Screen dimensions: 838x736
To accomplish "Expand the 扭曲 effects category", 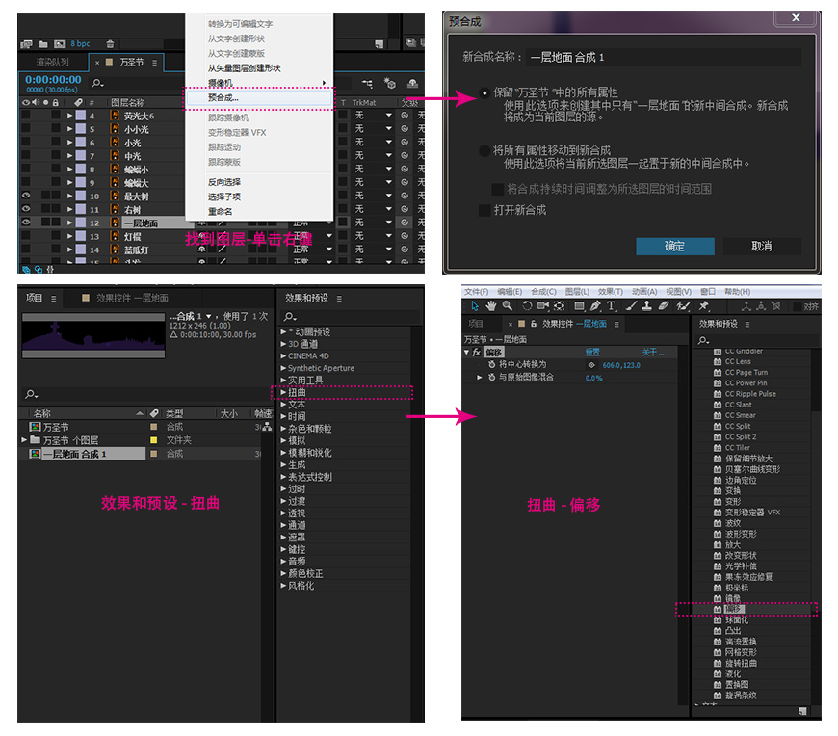I will coord(283,392).
